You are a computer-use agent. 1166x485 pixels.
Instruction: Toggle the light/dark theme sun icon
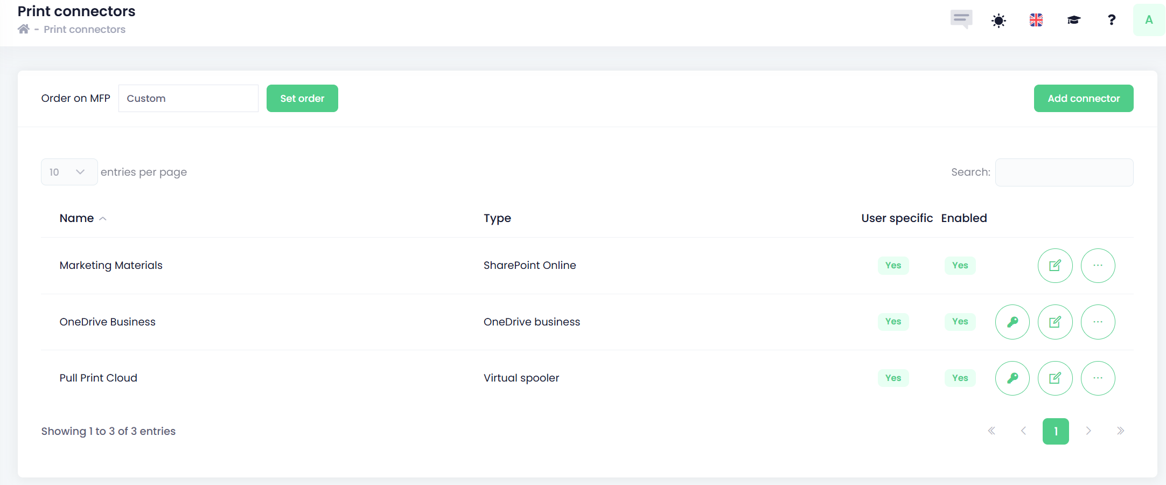999,21
